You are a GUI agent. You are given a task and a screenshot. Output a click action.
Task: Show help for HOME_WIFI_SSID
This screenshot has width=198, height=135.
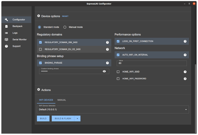[x=185, y=72]
